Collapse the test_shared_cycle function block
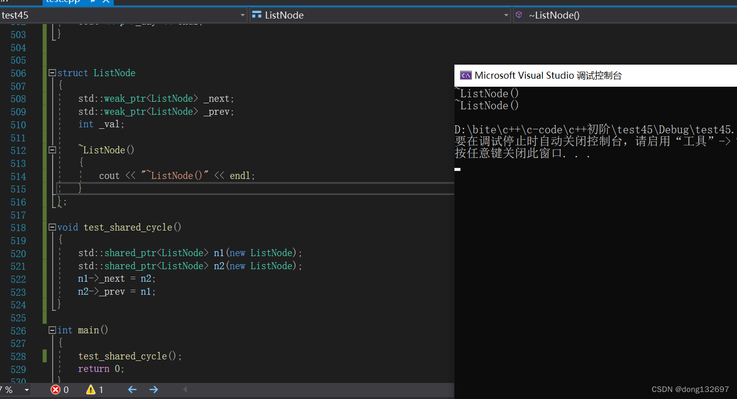This screenshot has height=399, width=737. (52, 228)
